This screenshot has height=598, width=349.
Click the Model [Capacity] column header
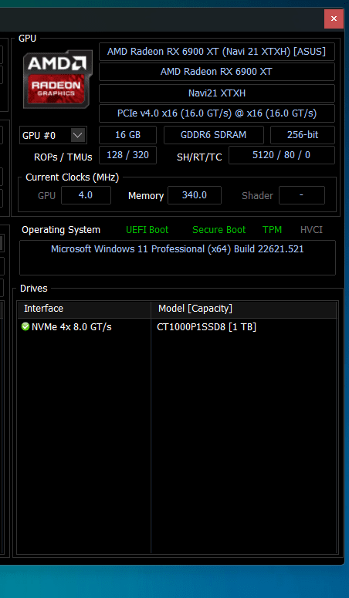[x=244, y=308]
